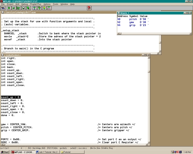Screen dimensions: 193x154
Task: Click the RO status bar entry
Action: pyautogui.click(x=30, y=148)
